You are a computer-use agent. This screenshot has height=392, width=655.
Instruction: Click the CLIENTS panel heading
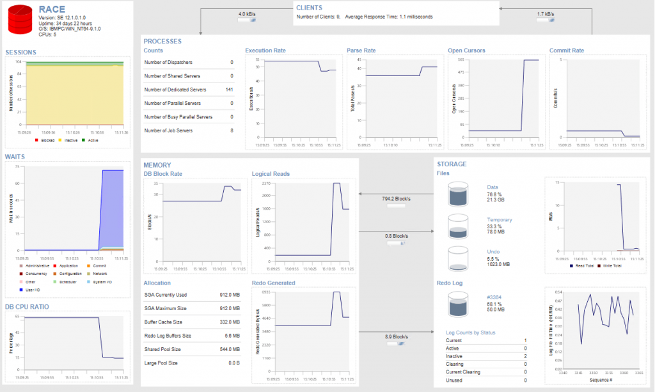tap(309, 8)
